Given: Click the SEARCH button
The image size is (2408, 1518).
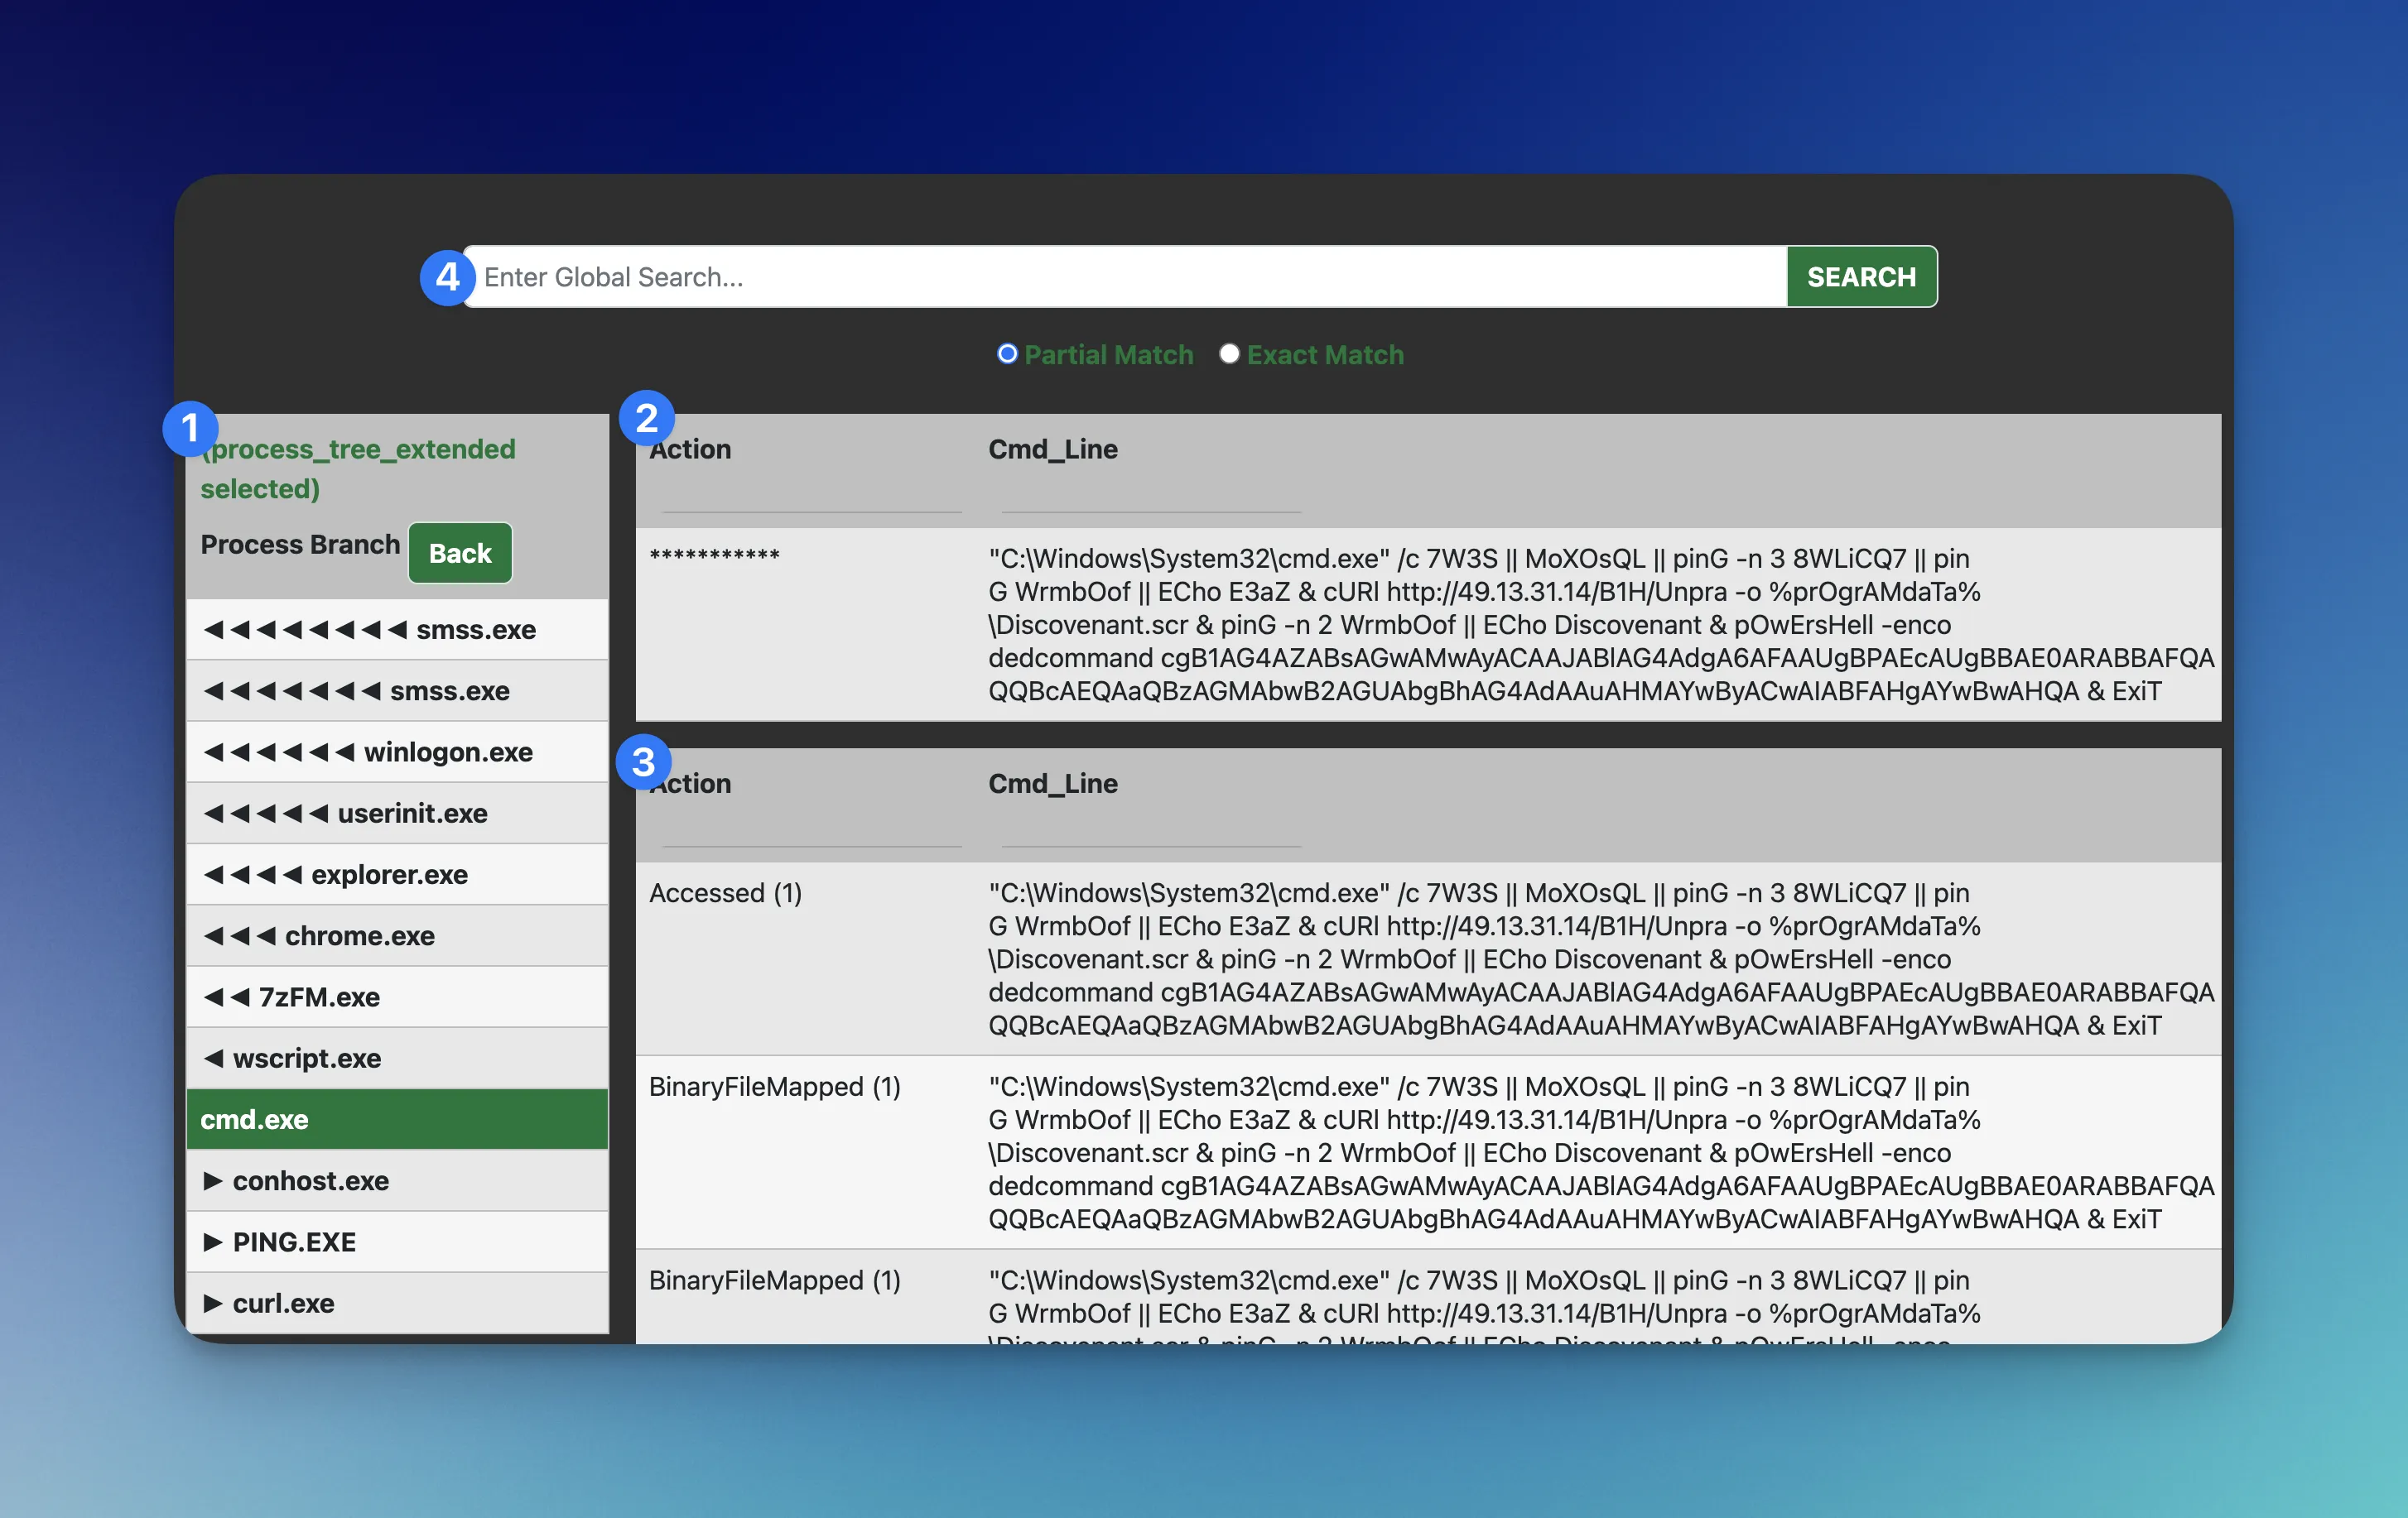Looking at the screenshot, I should (1860, 276).
